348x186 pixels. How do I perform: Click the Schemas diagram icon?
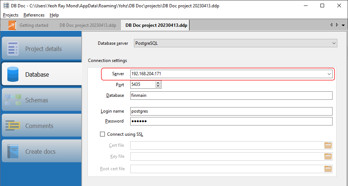tap(13, 100)
